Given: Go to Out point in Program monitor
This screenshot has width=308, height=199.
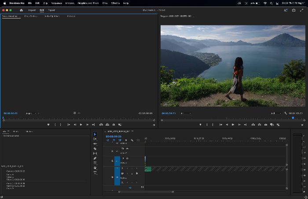Looking at the screenshot, I should (246, 125).
